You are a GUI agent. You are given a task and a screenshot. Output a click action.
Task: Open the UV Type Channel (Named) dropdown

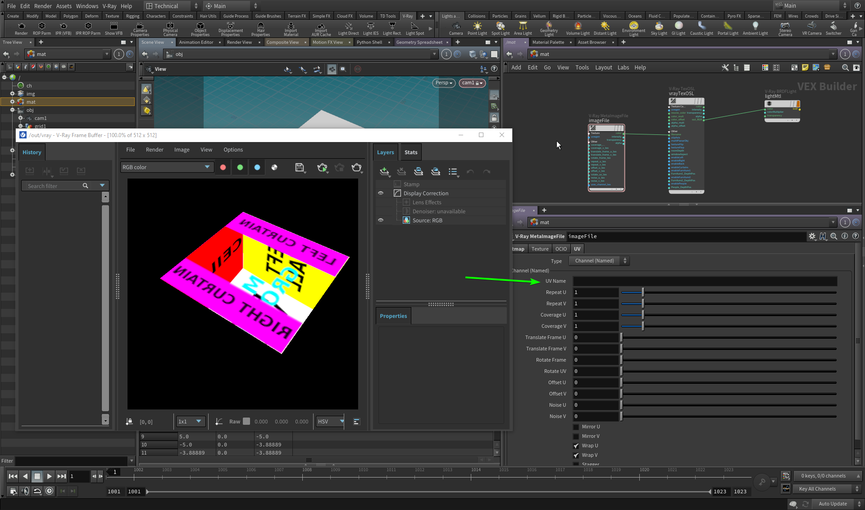pyautogui.click(x=599, y=261)
